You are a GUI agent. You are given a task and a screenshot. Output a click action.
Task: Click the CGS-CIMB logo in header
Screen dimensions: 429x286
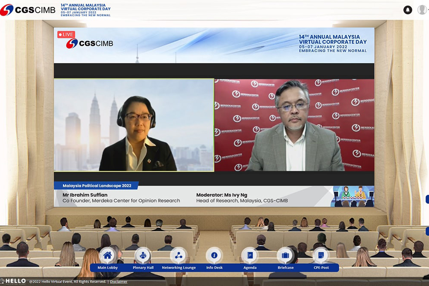(27, 10)
